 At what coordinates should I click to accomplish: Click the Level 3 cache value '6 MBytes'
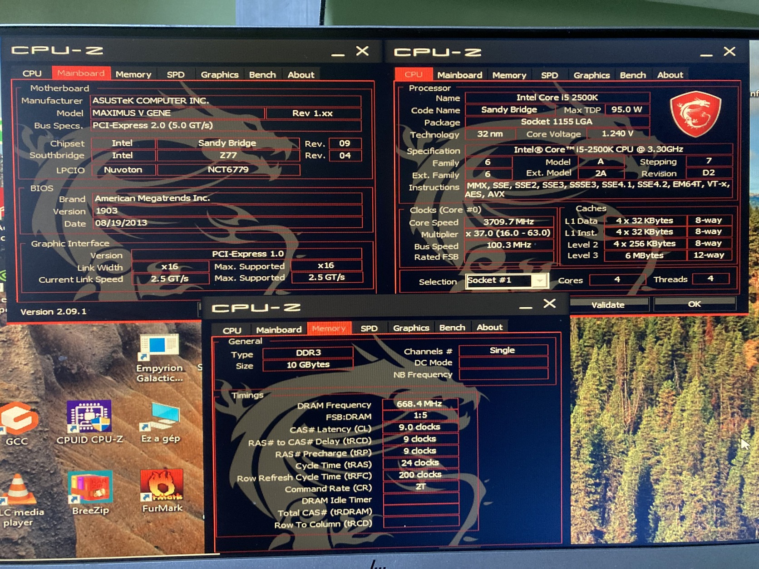645,255
